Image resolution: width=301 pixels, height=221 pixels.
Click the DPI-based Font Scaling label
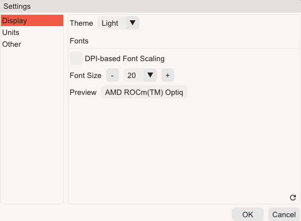point(125,59)
